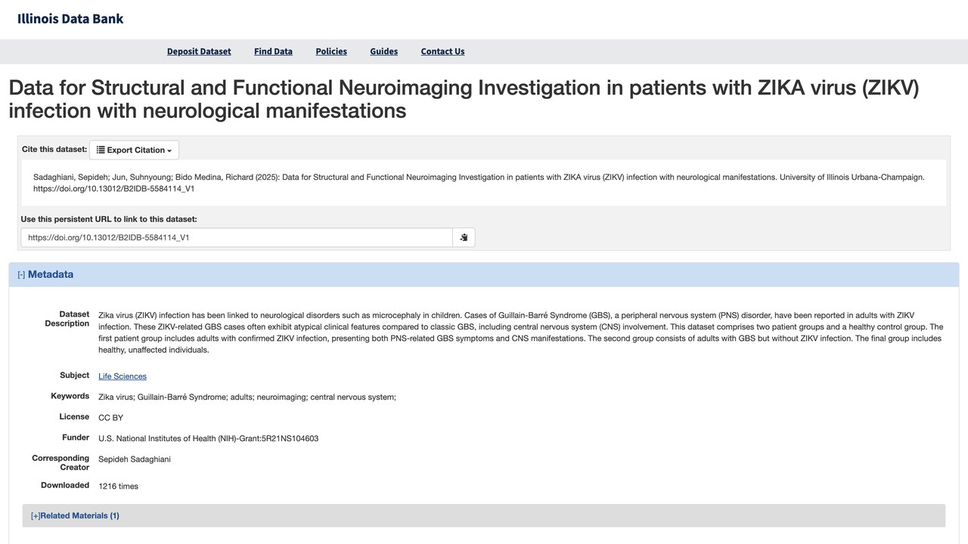The width and height of the screenshot is (968, 544).
Task: Click the dataset title heading
Action: 464,99
